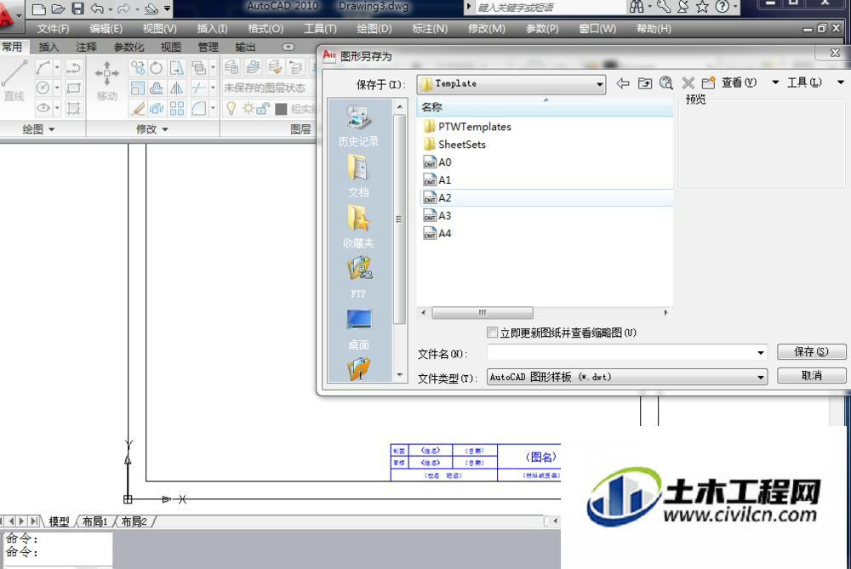Select the Offset modify tool
The image size is (851, 569).
tap(157, 88)
